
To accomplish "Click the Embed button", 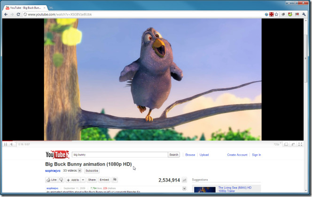I will pos(104,180).
